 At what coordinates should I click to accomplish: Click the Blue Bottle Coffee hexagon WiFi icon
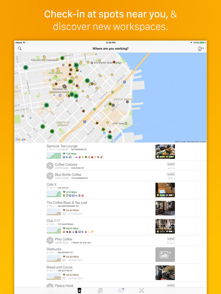(x=50, y=176)
